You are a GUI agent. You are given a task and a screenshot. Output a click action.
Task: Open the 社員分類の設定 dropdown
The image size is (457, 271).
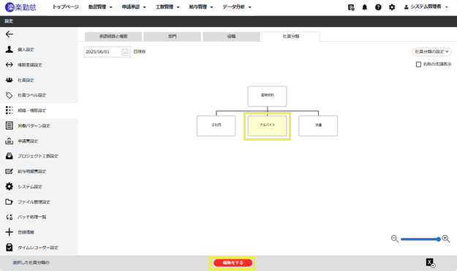[431, 52]
